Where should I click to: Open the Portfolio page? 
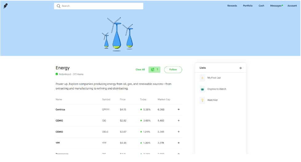coord(248,6)
